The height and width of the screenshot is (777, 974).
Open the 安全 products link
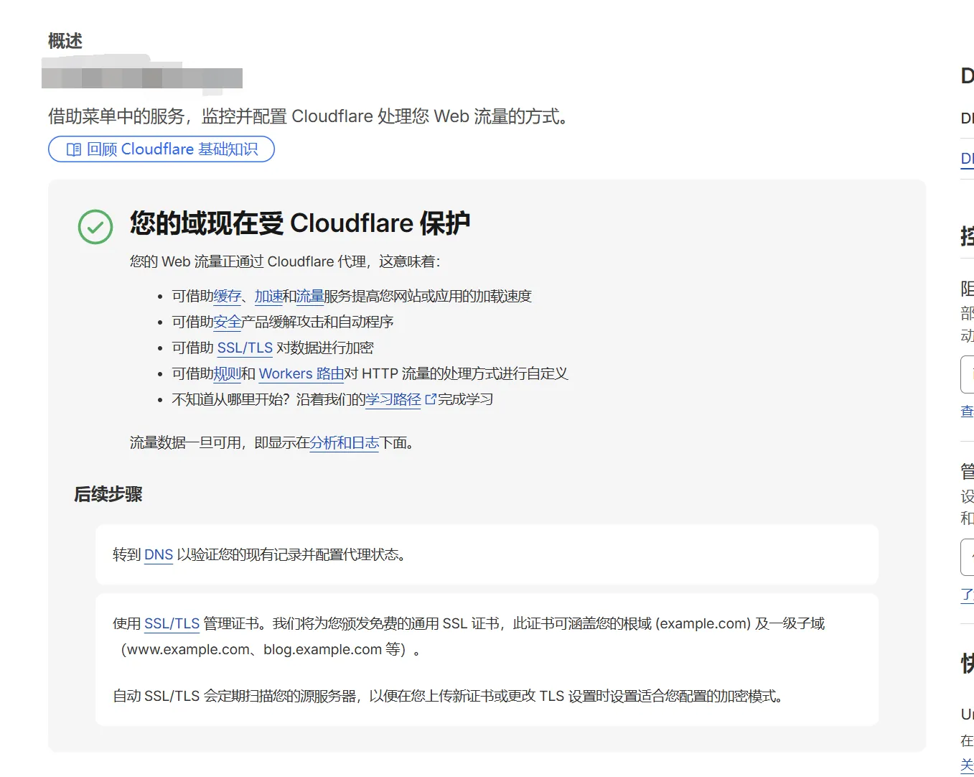pyautogui.click(x=228, y=322)
